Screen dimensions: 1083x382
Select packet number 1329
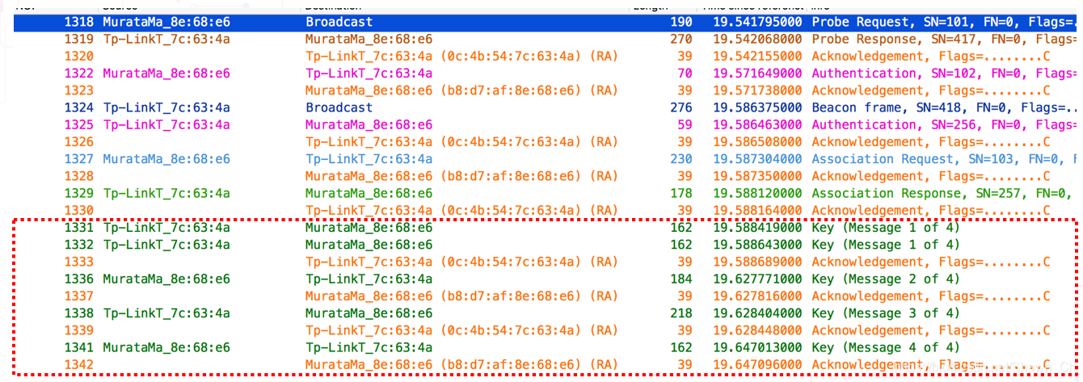79,193
